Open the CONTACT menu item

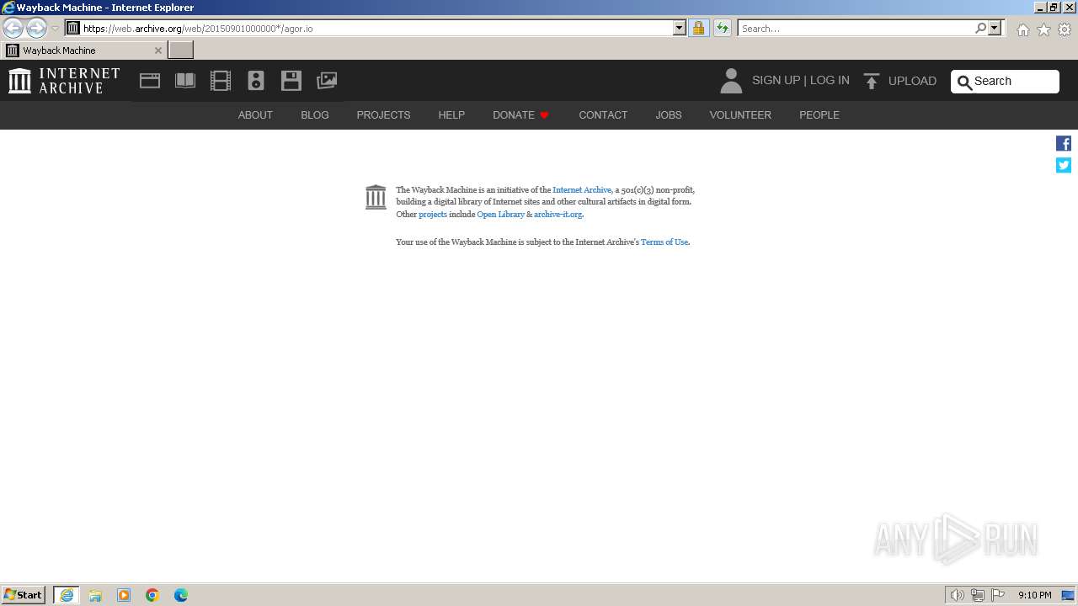[x=603, y=115]
